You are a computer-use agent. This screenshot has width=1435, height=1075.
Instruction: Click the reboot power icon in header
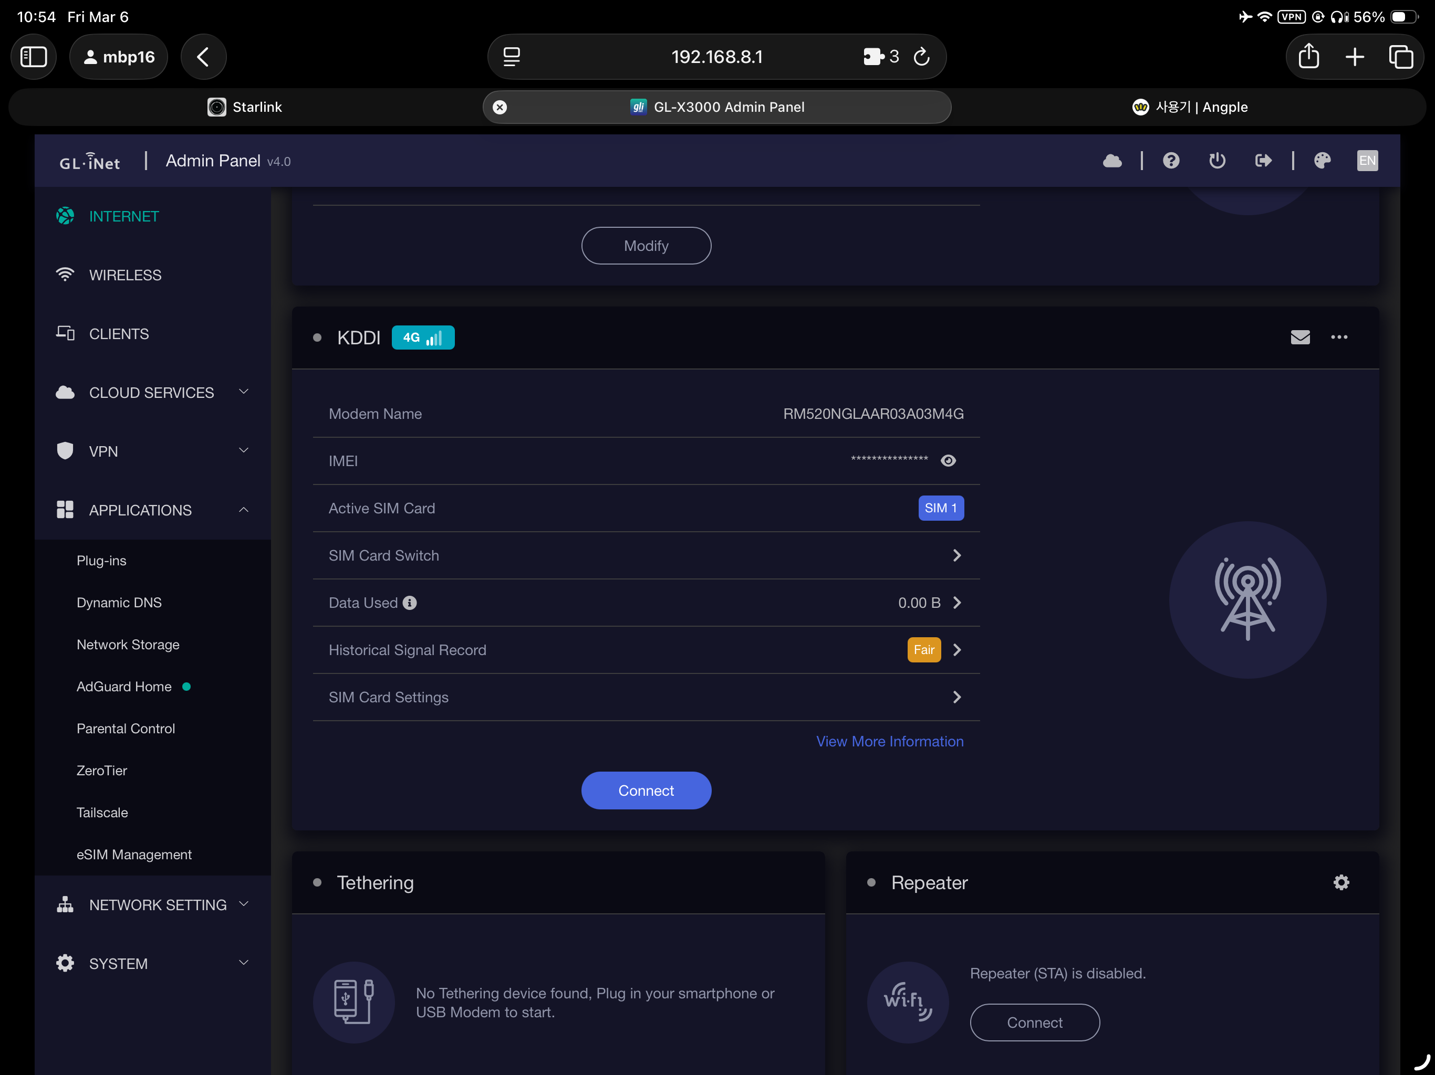pyautogui.click(x=1217, y=161)
